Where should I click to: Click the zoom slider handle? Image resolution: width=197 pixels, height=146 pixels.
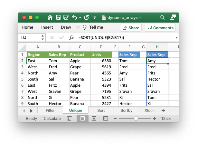(136, 119)
